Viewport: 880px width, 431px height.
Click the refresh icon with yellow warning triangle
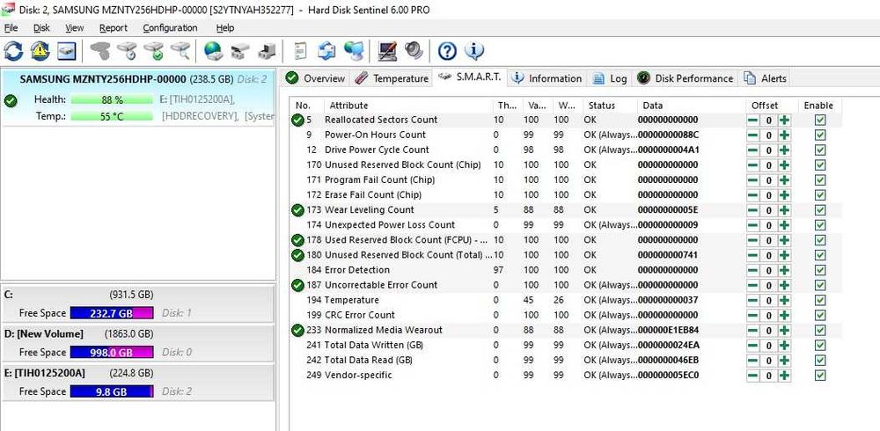pos(40,51)
